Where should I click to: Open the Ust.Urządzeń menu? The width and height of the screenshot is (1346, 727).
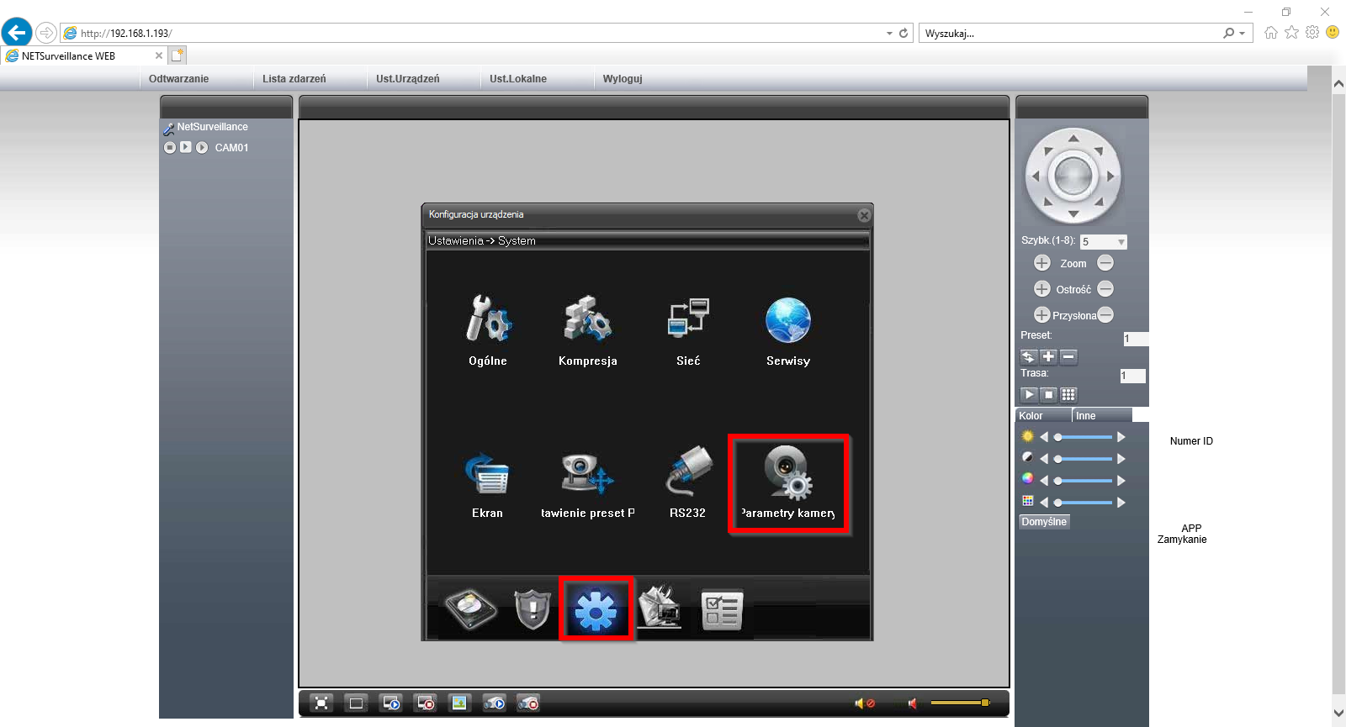[408, 79]
